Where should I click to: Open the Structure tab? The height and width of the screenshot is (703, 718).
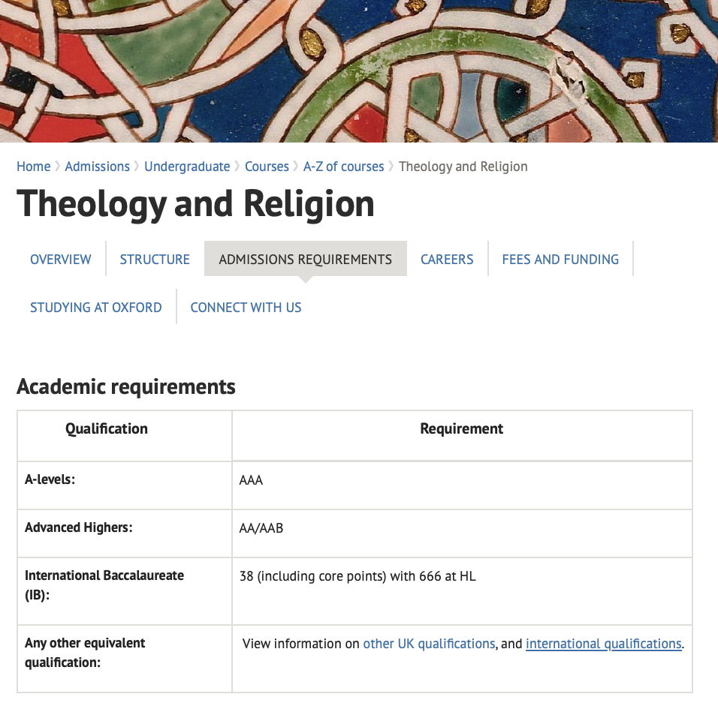coord(155,260)
